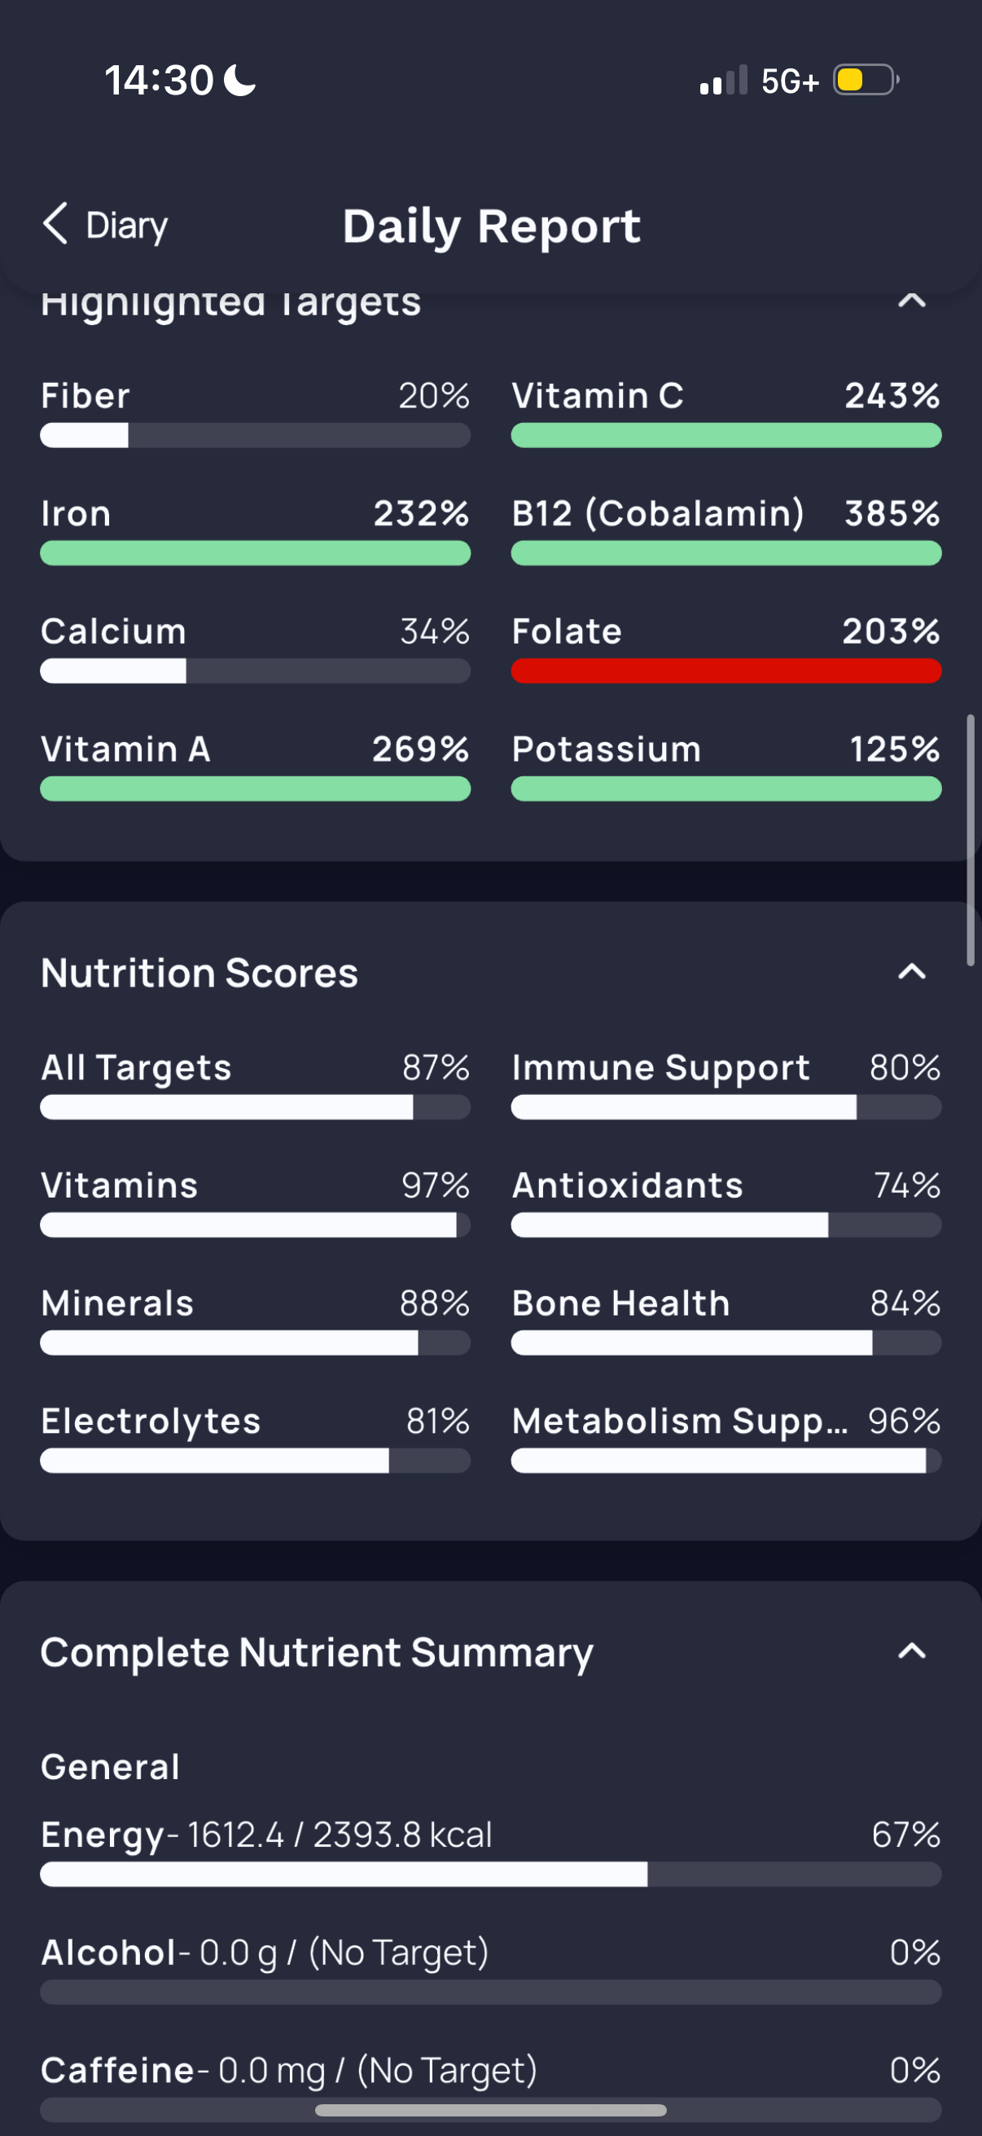The width and height of the screenshot is (982, 2136).
Task: Tap the cellular signal bars icon
Action: 723,81
